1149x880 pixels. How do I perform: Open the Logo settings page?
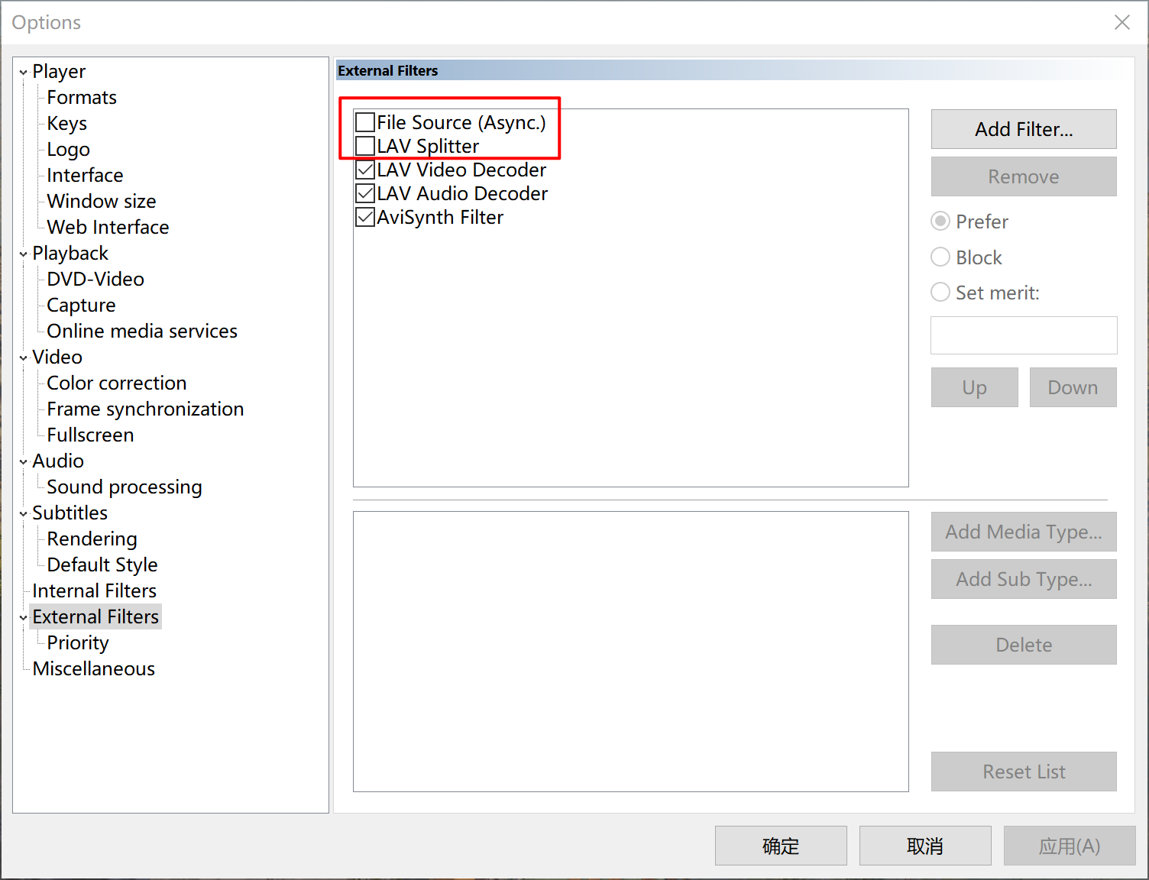tap(69, 149)
